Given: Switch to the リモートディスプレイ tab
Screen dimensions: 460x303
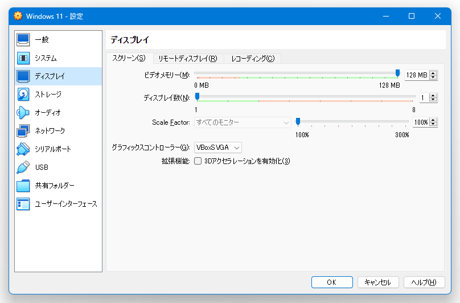Looking at the screenshot, I should click(188, 59).
